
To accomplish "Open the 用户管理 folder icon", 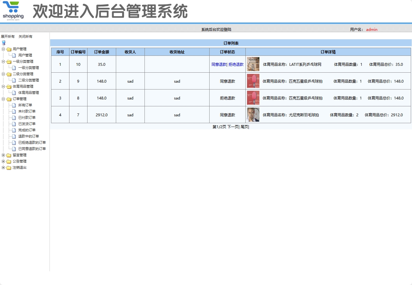I will (x=8, y=49).
